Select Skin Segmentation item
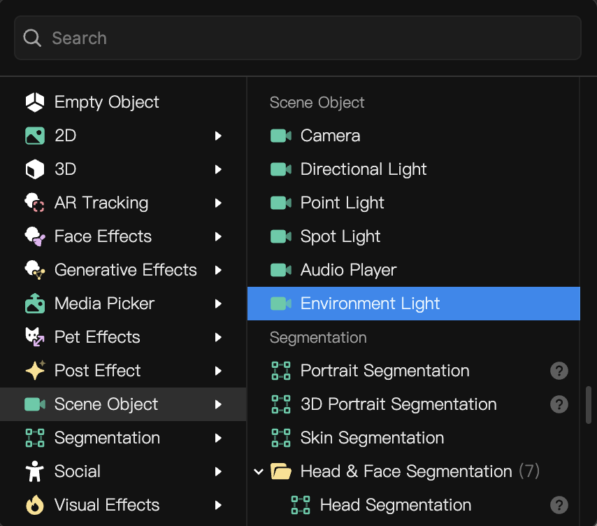 tap(413, 438)
